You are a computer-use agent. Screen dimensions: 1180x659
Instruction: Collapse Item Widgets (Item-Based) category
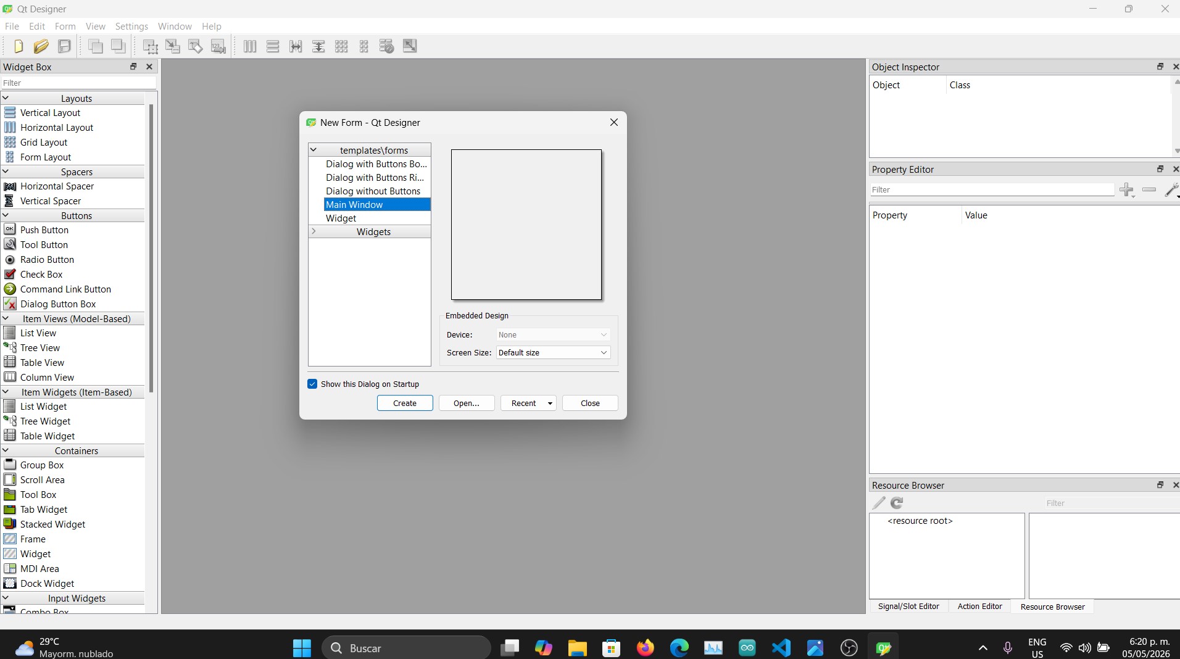click(6, 392)
